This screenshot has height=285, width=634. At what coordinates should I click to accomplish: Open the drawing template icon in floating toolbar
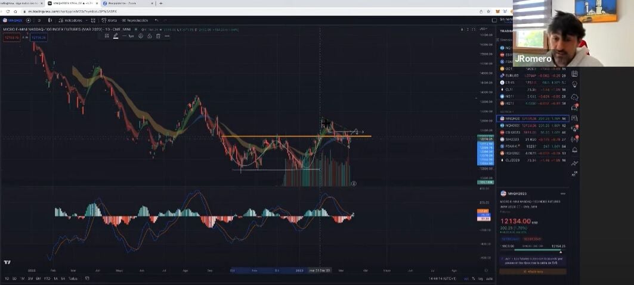click(x=107, y=36)
